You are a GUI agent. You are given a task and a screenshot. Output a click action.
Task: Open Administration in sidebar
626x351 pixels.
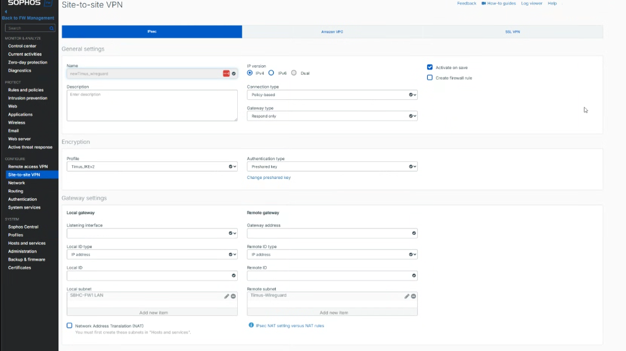click(x=23, y=251)
